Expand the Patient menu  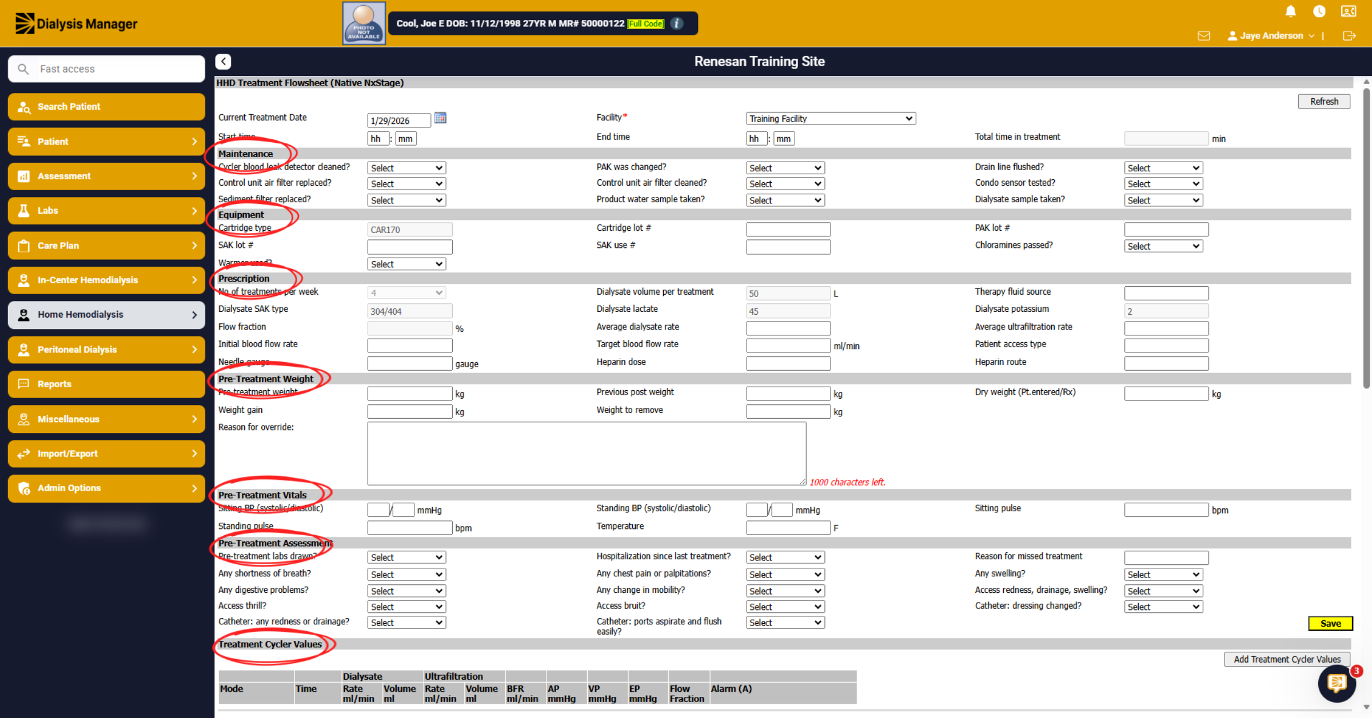tap(106, 142)
